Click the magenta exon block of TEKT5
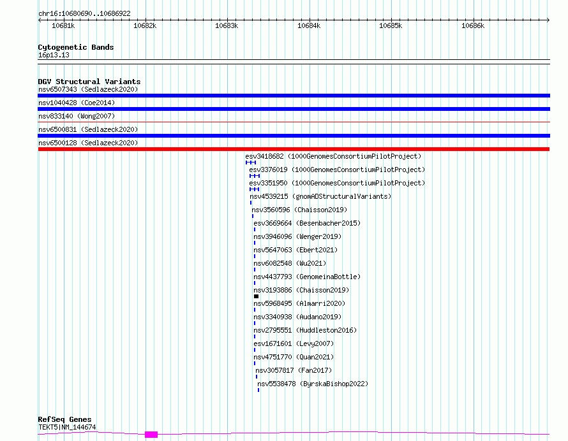 coord(151,435)
